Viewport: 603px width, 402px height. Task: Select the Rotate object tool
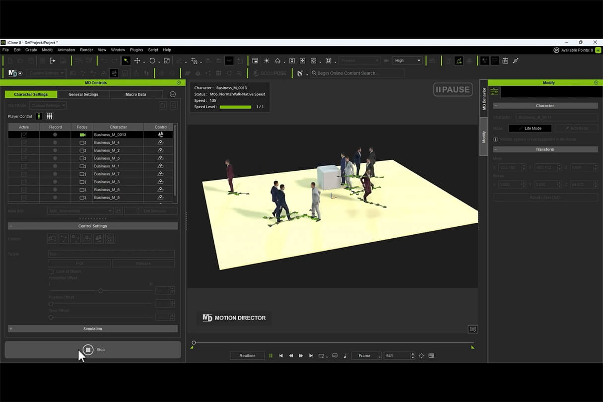pyautogui.click(x=152, y=61)
